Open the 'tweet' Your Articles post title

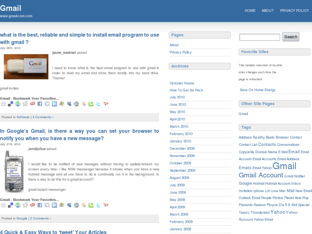[53, 232]
